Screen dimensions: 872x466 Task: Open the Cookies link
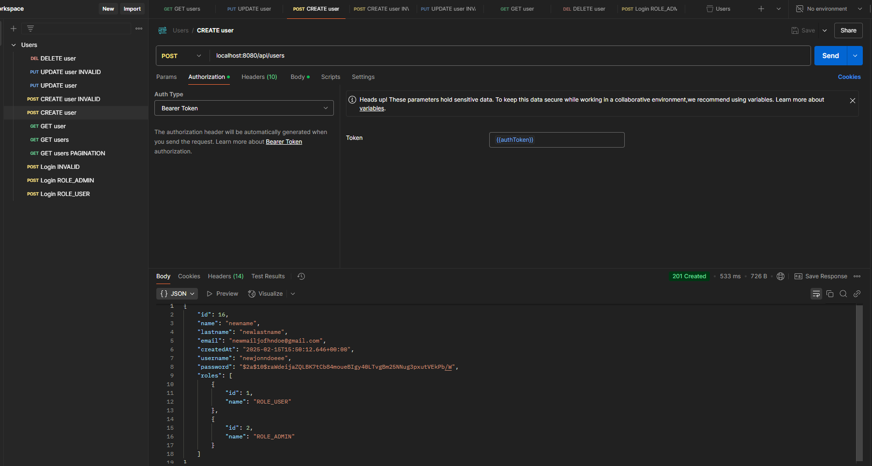[849, 77]
